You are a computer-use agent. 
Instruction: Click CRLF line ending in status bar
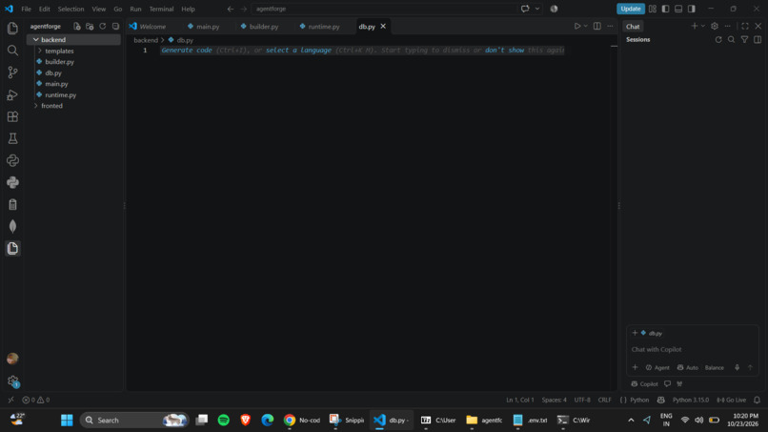point(604,400)
